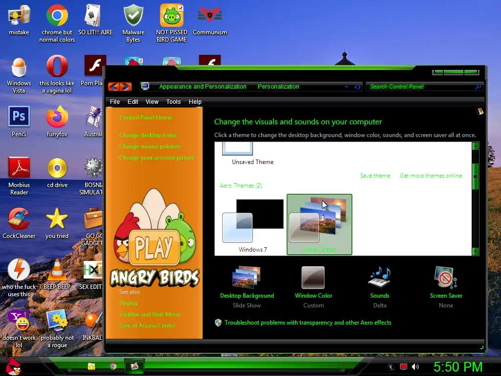Click the 5:50 PM taskbar clock
Screen dimensions: 501x376
point(457,367)
